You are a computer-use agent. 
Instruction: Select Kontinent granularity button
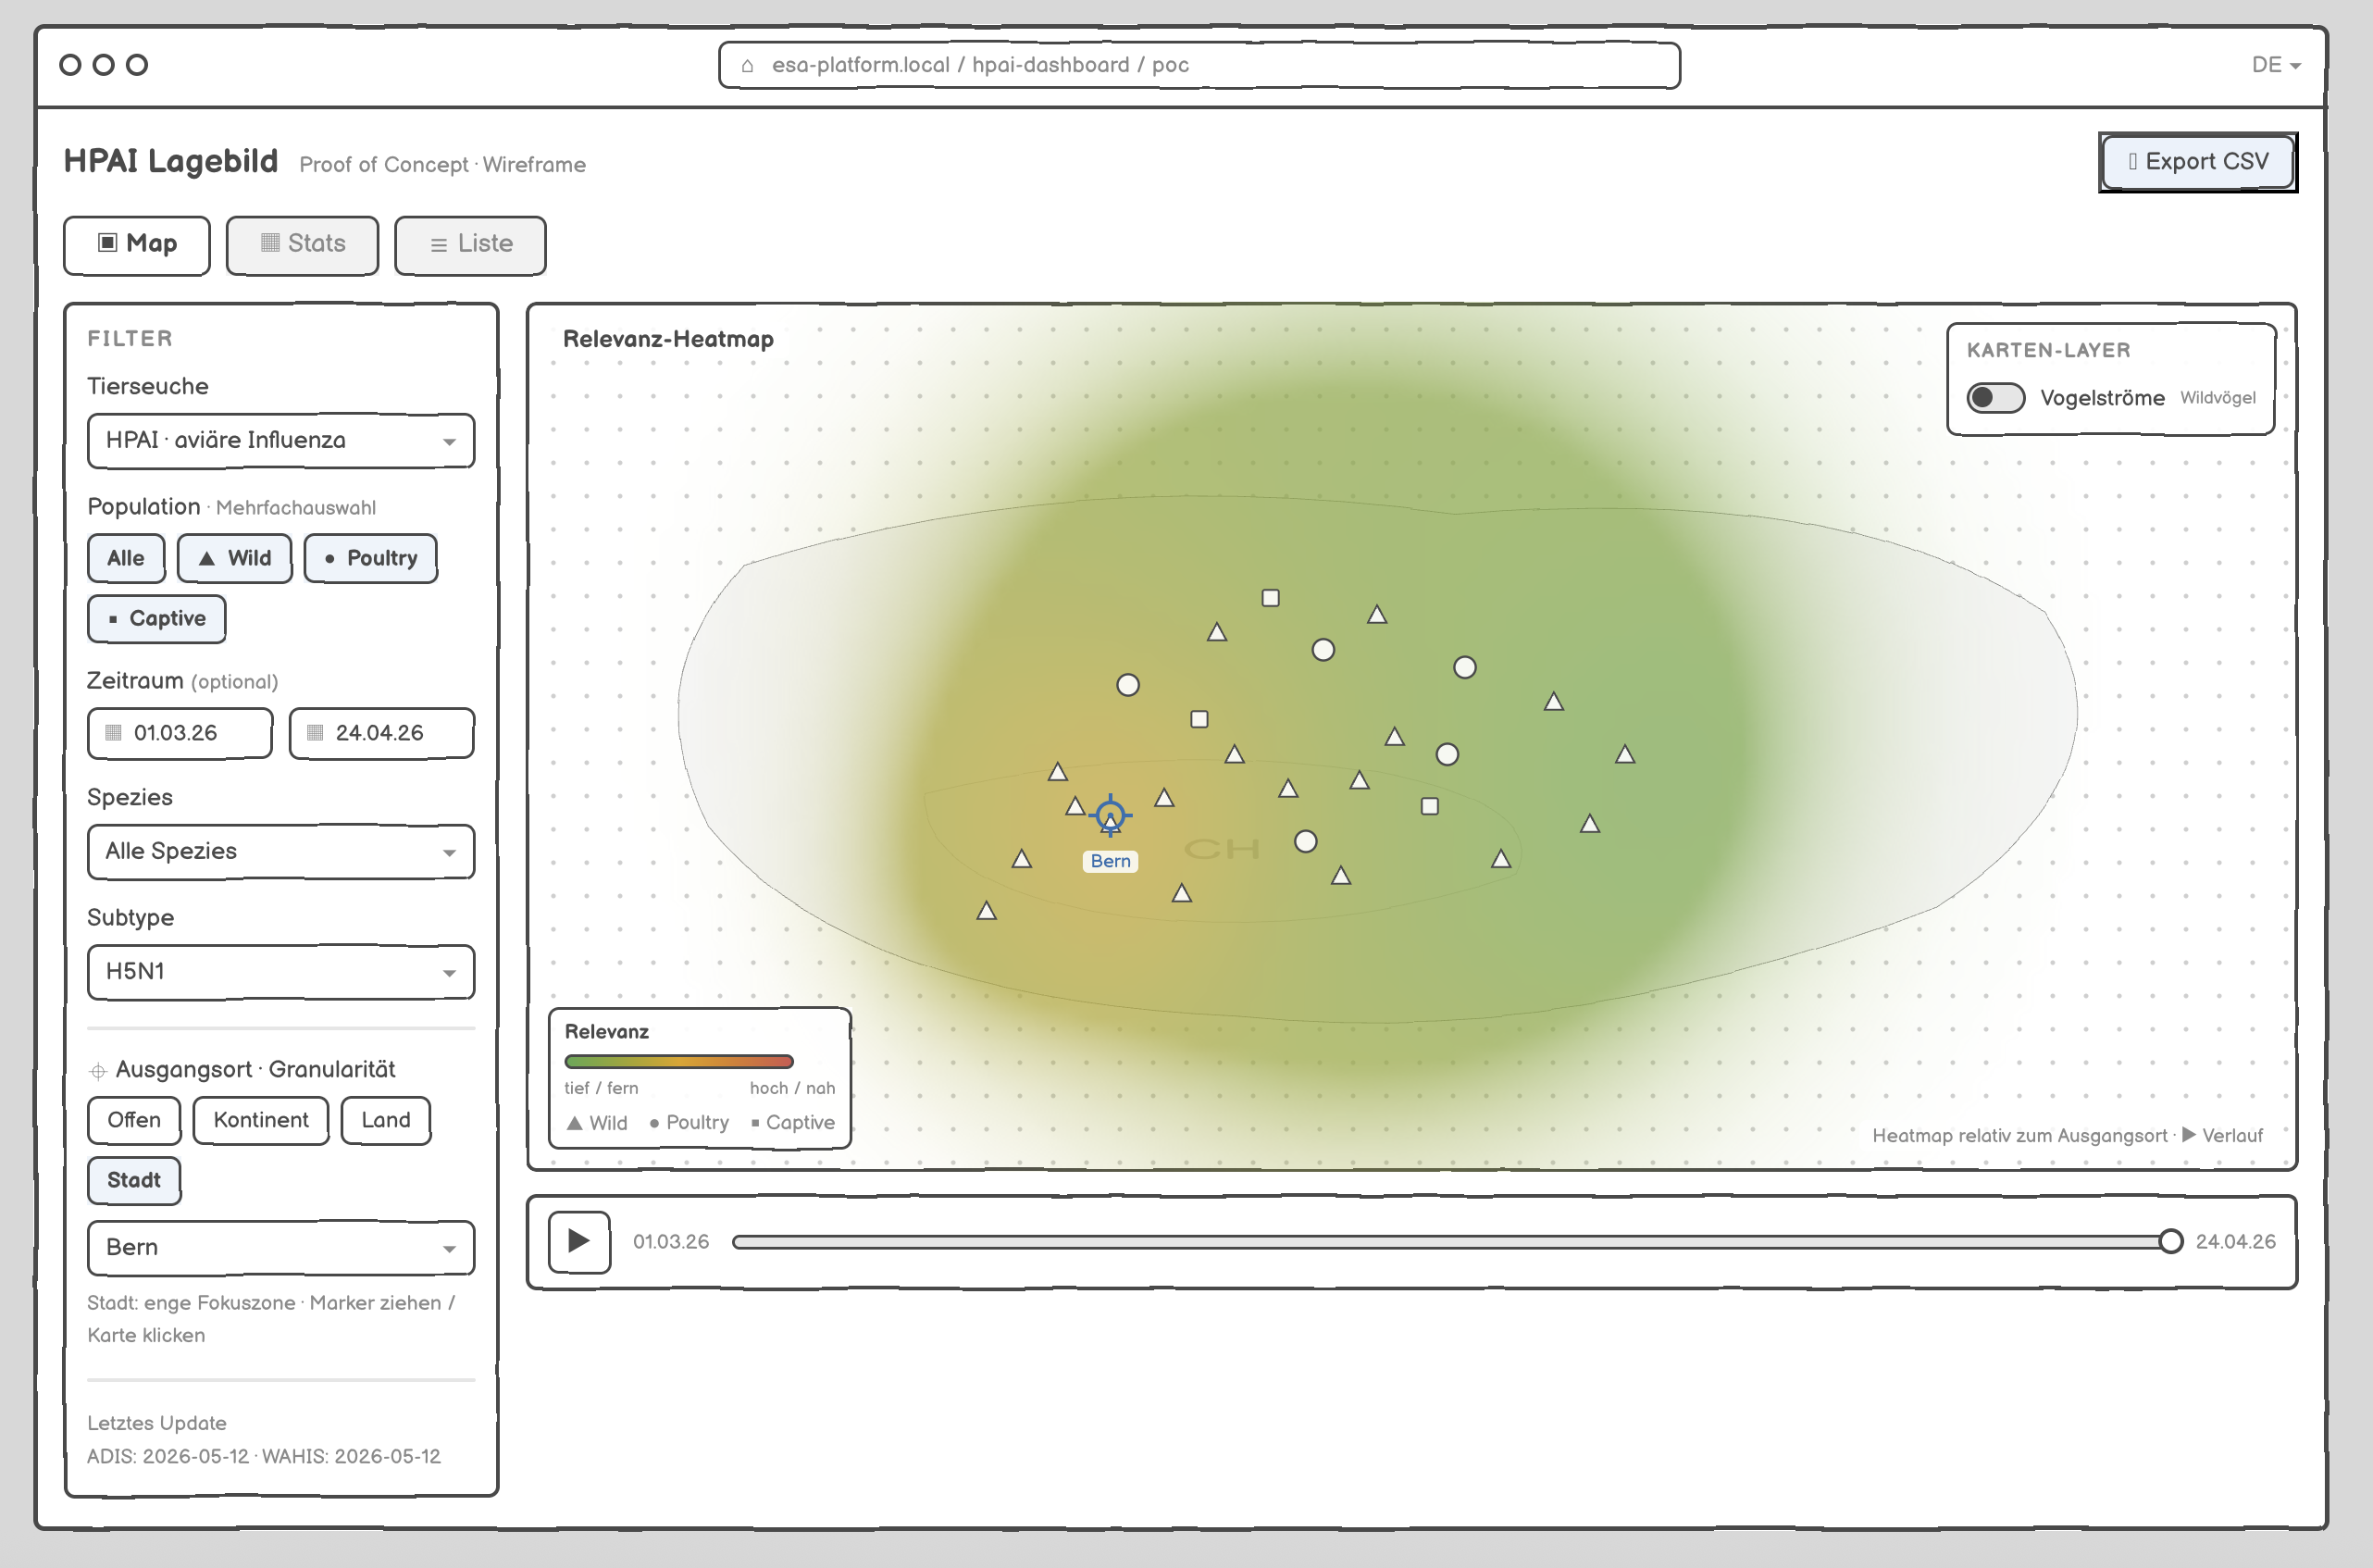[x=261, y=1120]
